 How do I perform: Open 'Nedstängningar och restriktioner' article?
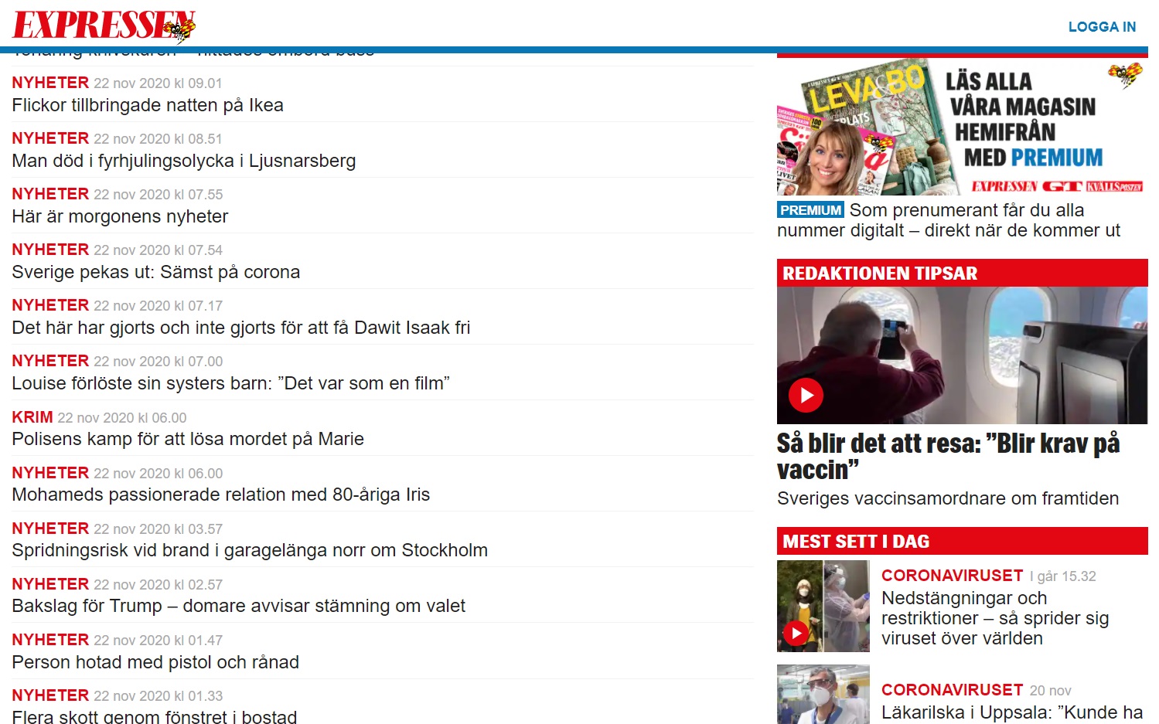pos(995,618)
